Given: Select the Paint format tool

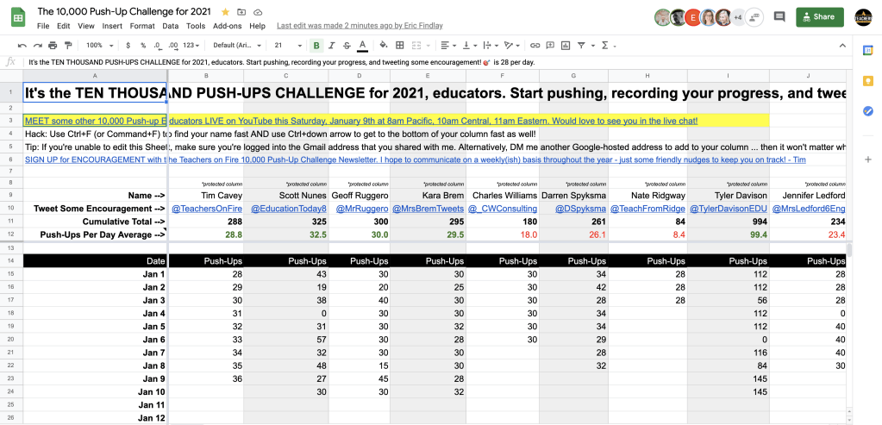Looking at the screenshot, I should click(67, 45).
